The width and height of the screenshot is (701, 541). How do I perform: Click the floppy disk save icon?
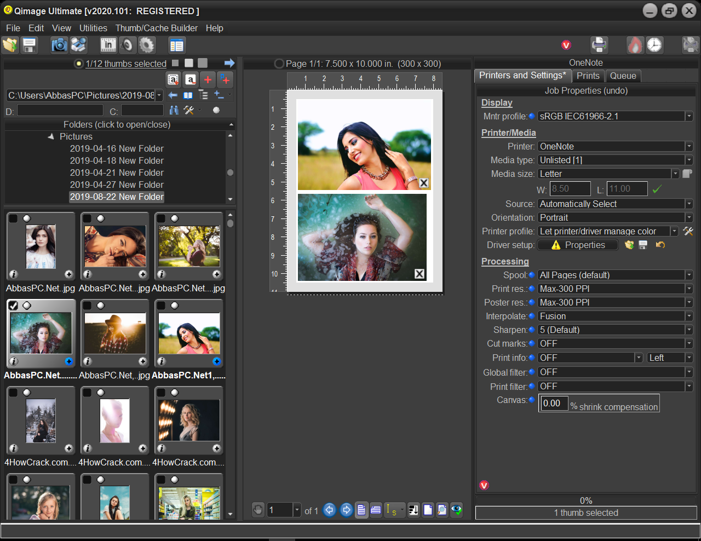coord(30,45)
